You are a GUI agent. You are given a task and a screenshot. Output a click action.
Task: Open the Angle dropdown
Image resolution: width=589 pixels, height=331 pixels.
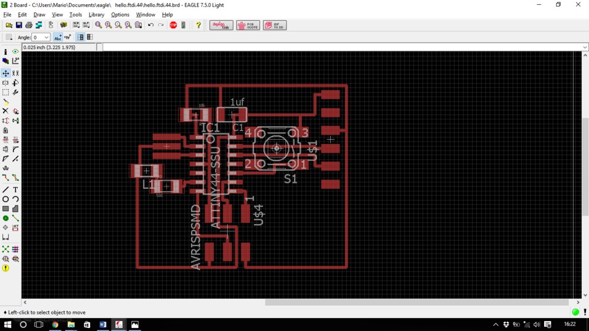coord(46,38)
